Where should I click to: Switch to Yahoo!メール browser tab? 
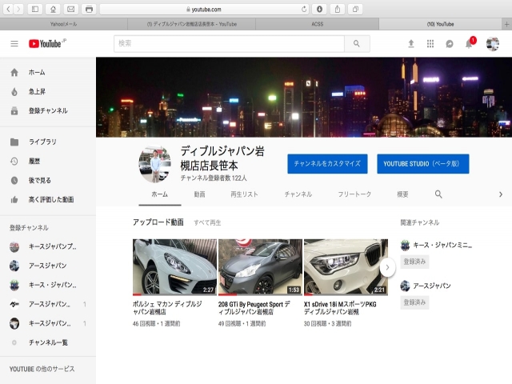[x=64, y=24]
